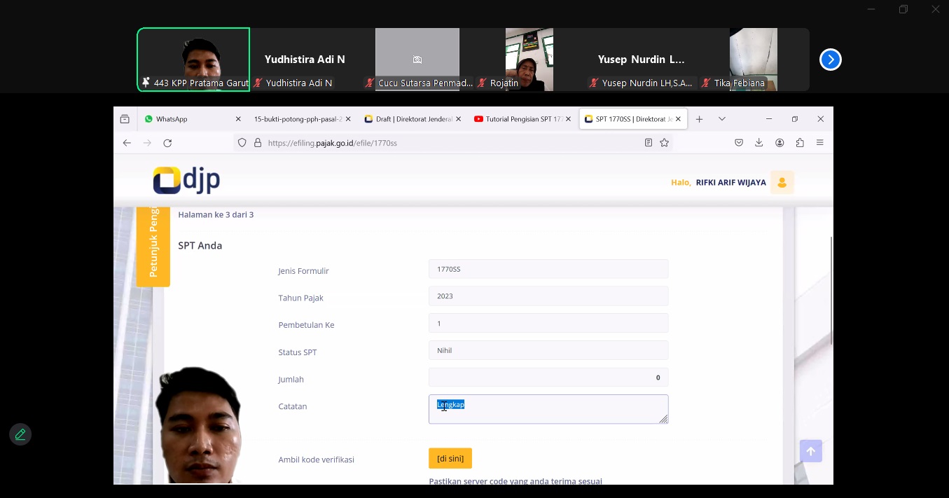The image size is (949, 498).
Task: Click the user avatar icon beside the name
Action: click(x=782, y=183)
